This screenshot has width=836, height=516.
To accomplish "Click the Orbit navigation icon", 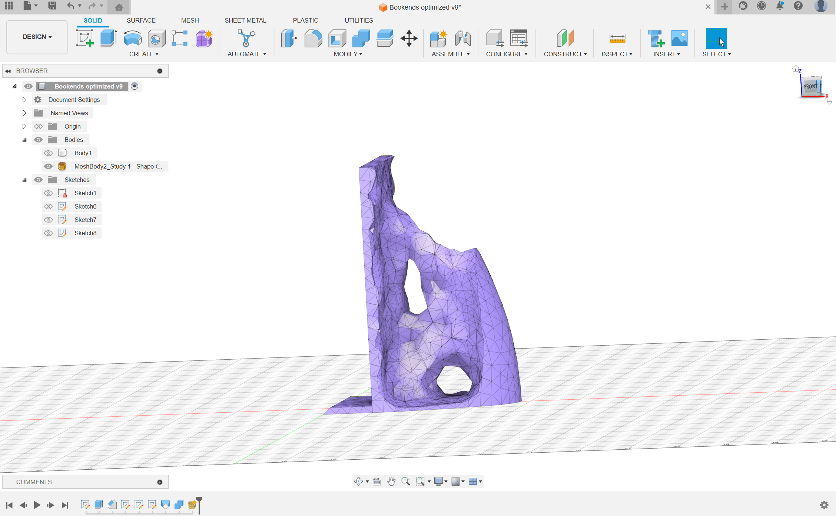I will click(358, 481).
